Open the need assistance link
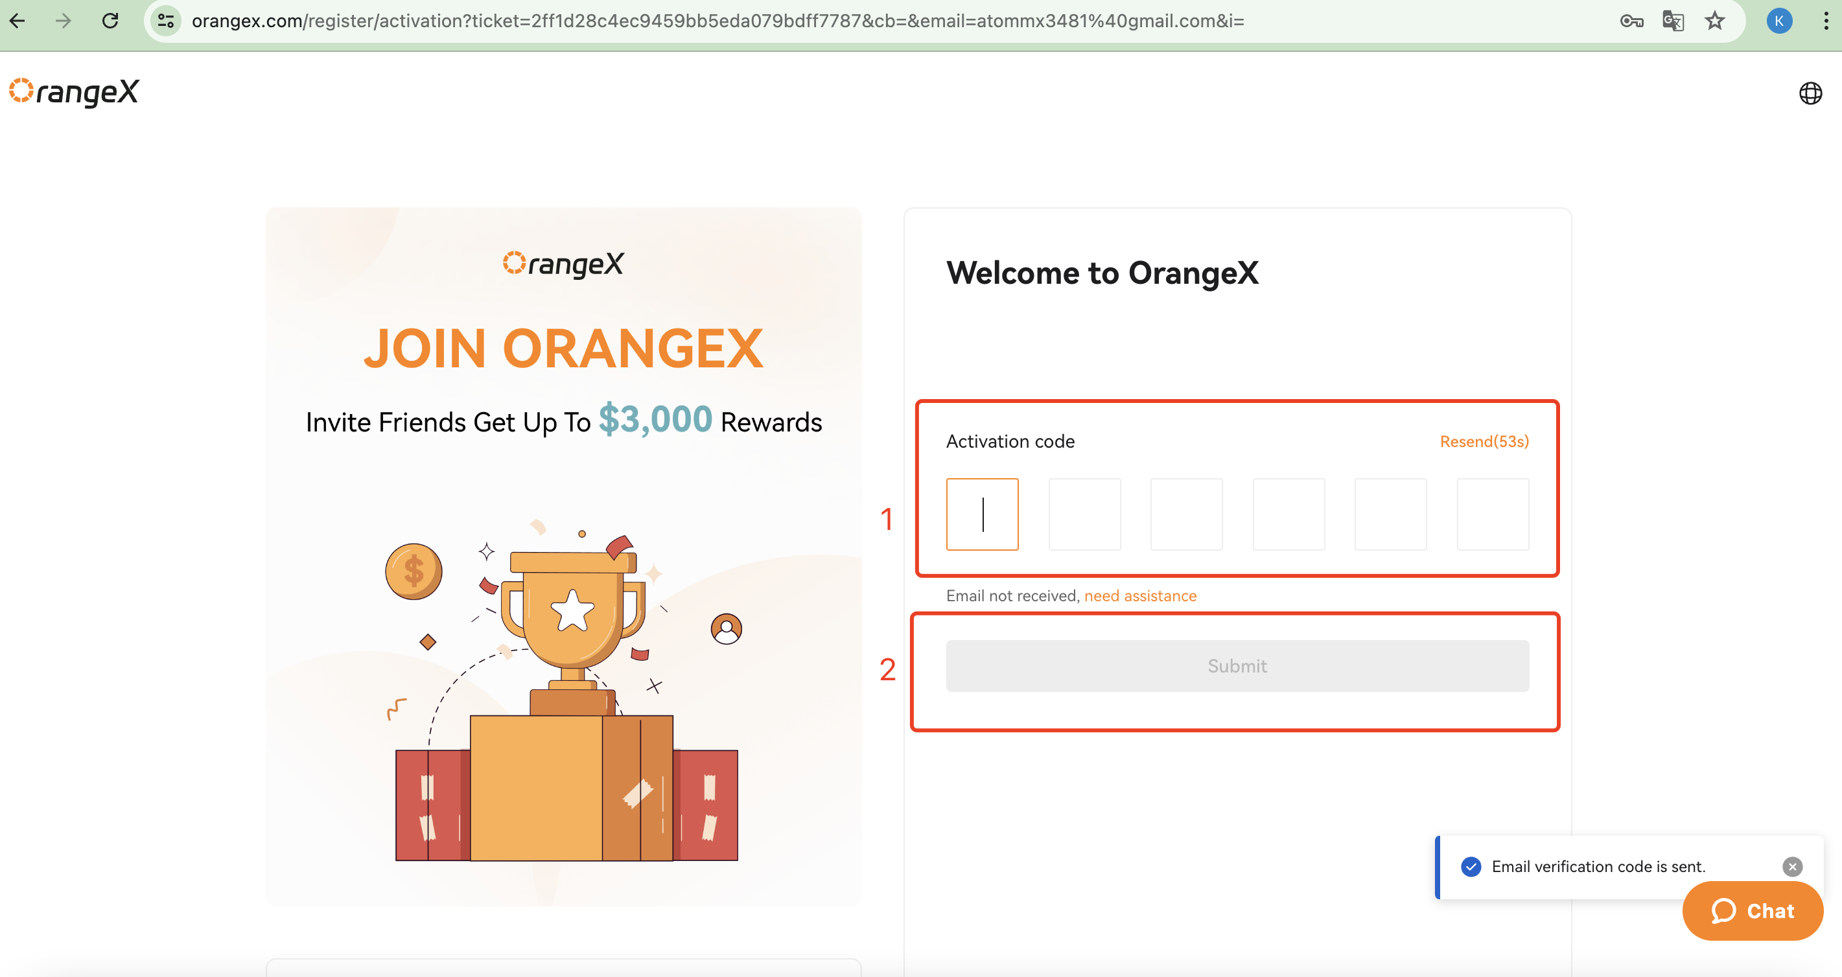Viewport: 1842px width, 977px height. click(x=1140, y=595)
